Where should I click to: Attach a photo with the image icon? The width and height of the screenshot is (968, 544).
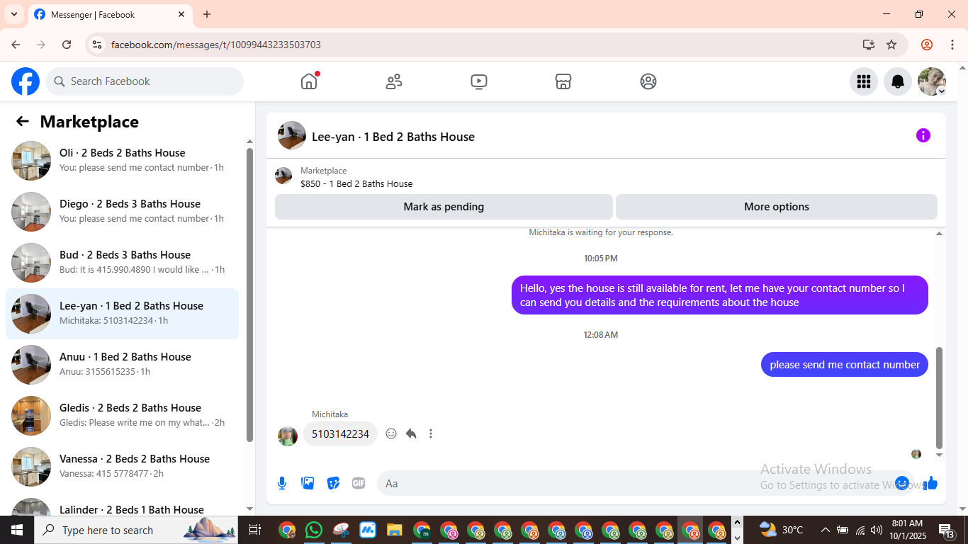[308, 483]
